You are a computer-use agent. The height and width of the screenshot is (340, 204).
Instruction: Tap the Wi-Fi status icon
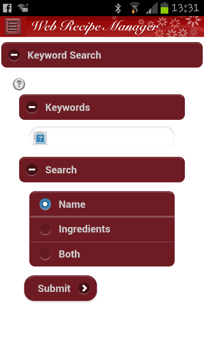135,8
